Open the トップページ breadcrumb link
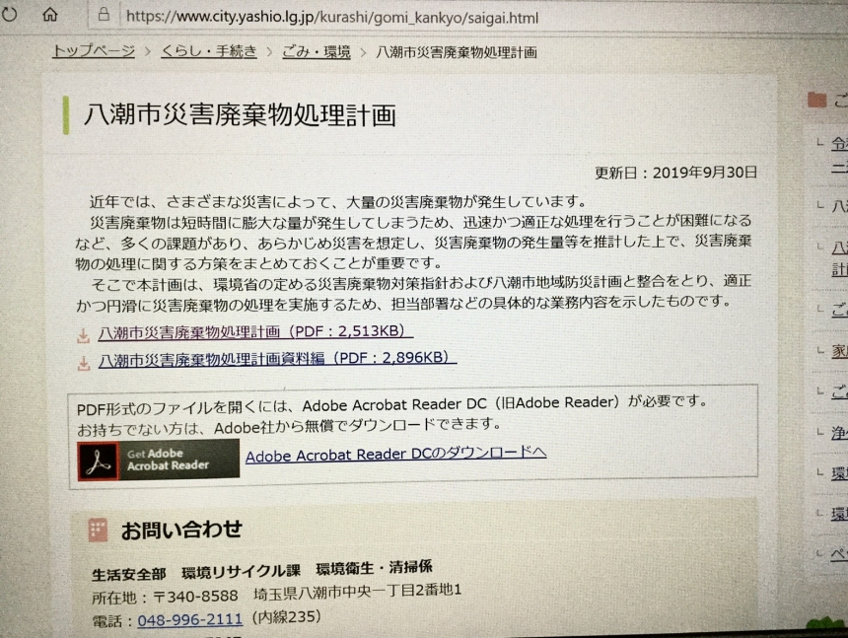The width and height of the screenshot is (848, 638). click(x=94, y=51)
